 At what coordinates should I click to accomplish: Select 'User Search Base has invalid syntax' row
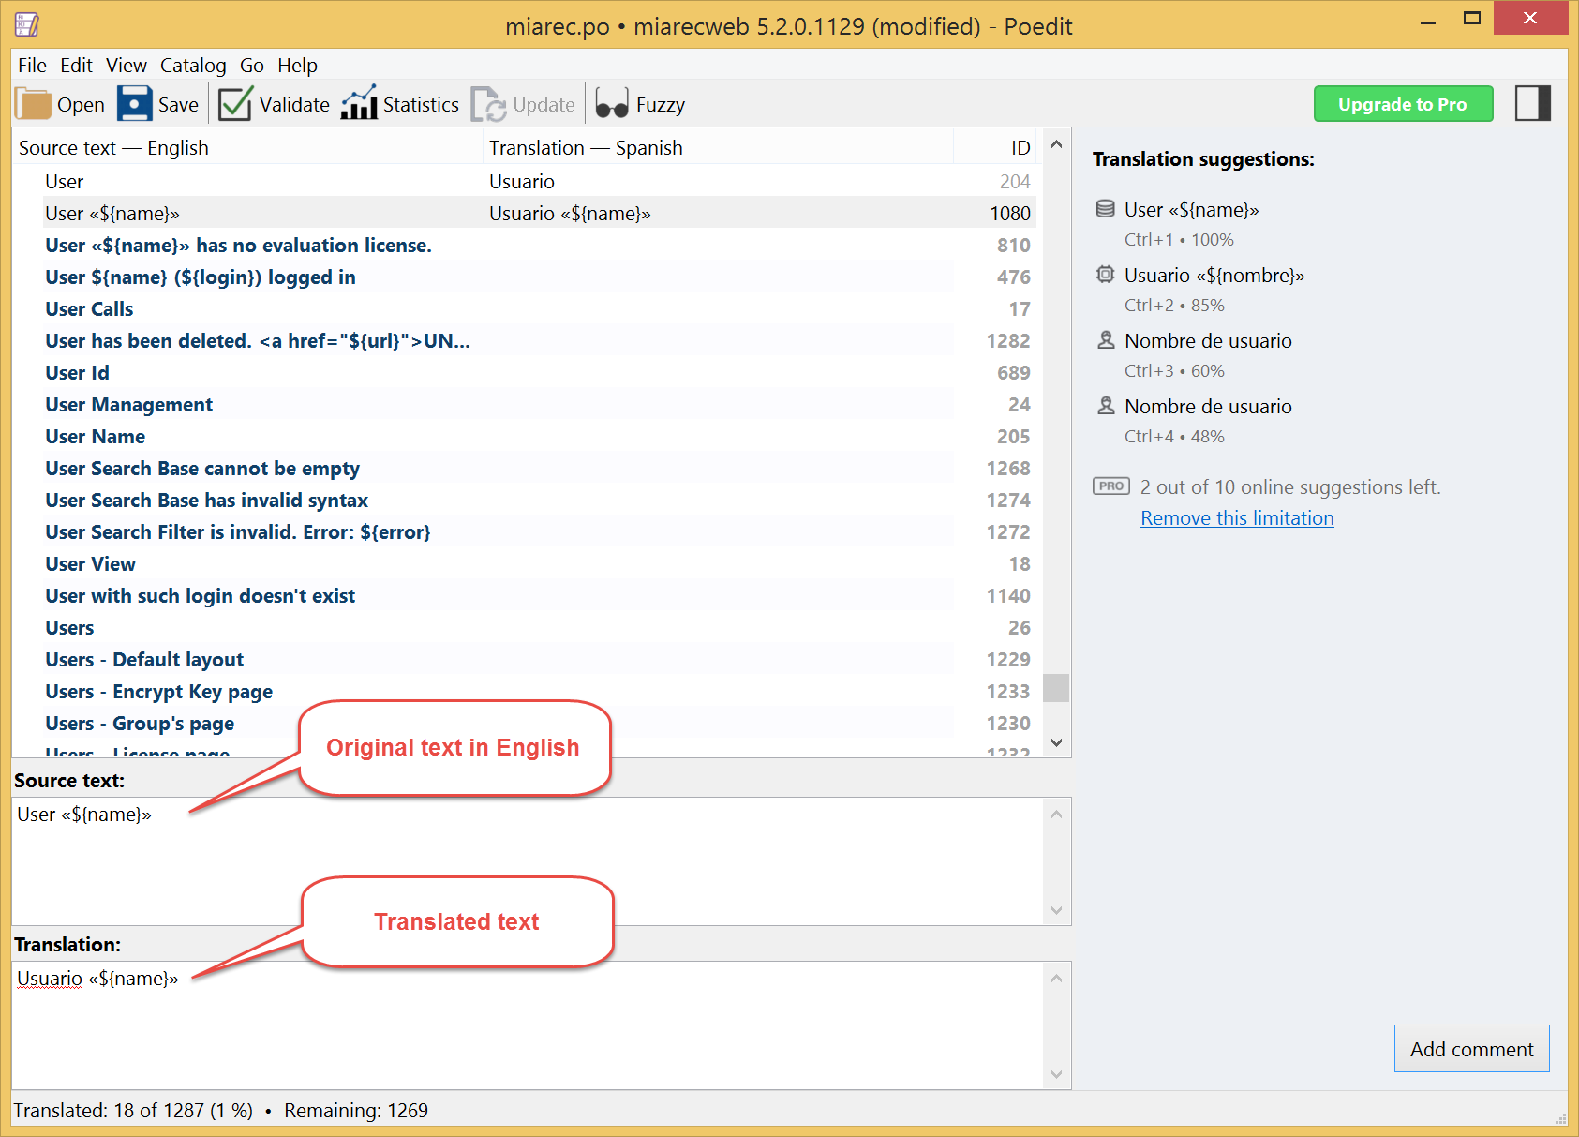(x=525, y=500)
